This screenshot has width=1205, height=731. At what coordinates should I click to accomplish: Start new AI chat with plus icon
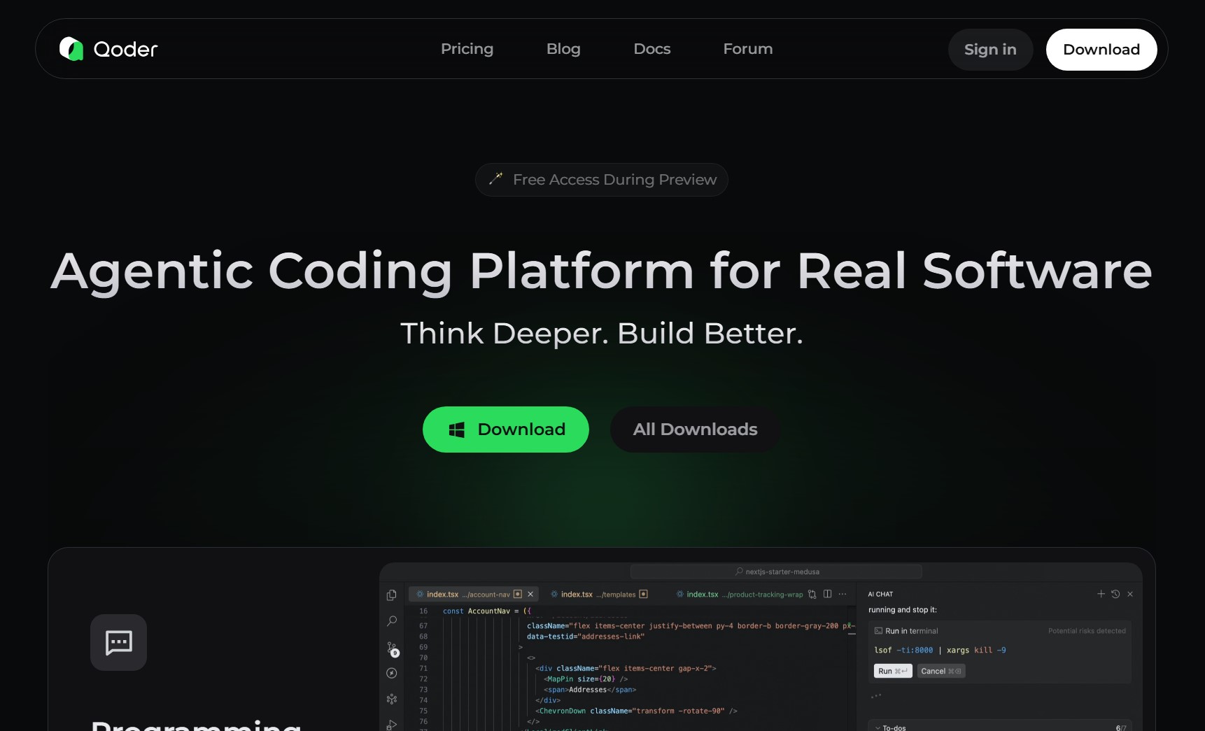(x=1101, y=594)
